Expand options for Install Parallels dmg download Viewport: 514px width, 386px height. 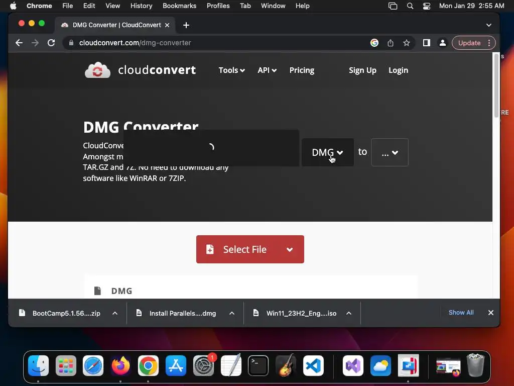pos(232,313)
